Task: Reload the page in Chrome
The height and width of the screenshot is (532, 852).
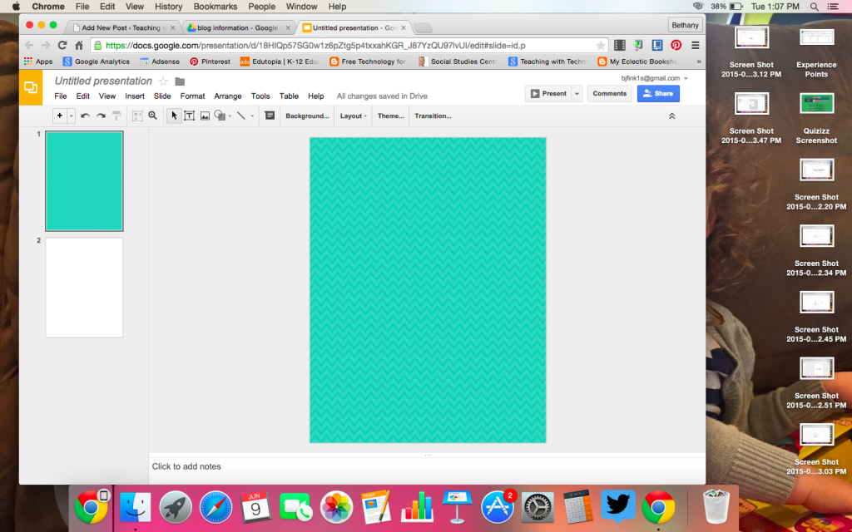Action: point(62,45)
